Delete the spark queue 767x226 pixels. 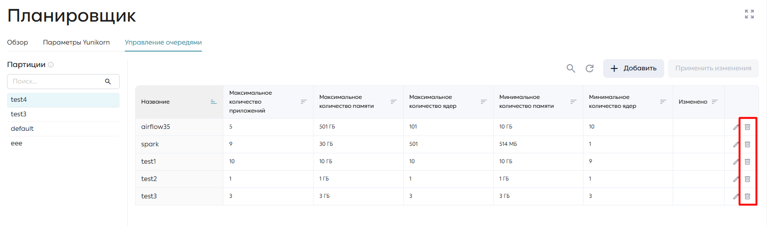pyautogui.click(x=747, y=144)
